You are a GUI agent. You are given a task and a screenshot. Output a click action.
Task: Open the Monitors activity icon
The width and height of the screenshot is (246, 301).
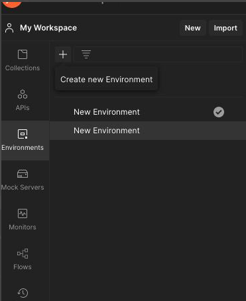point(23,213)
